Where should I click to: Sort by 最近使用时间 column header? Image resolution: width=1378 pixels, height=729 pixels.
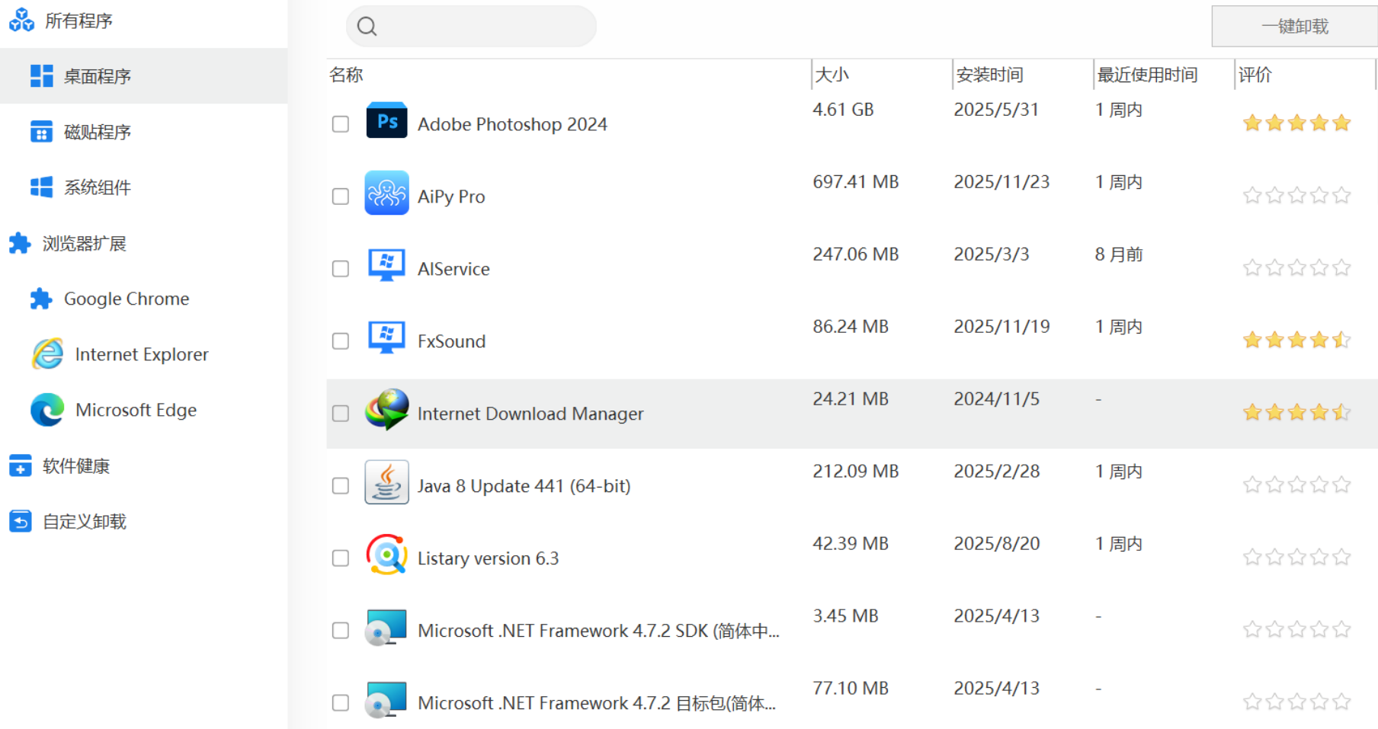(1147, 75)
